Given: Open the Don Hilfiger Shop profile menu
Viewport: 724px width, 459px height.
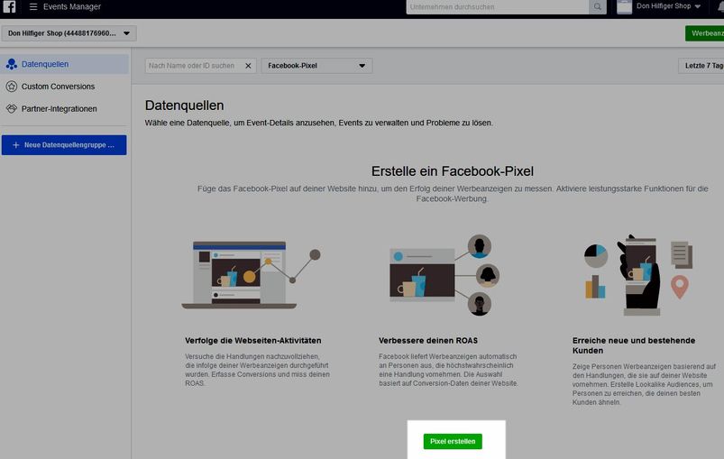Looking at the screenshot, I should (x=668, y=6).
